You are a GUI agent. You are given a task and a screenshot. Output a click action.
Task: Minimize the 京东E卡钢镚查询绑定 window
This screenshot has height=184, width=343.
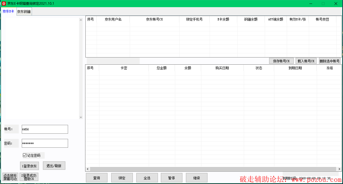pyautogui.click(x=310, y=4)
